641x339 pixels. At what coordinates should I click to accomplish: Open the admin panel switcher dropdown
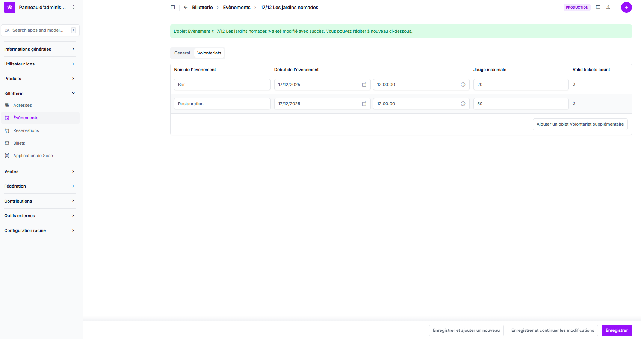coord(73,7)
